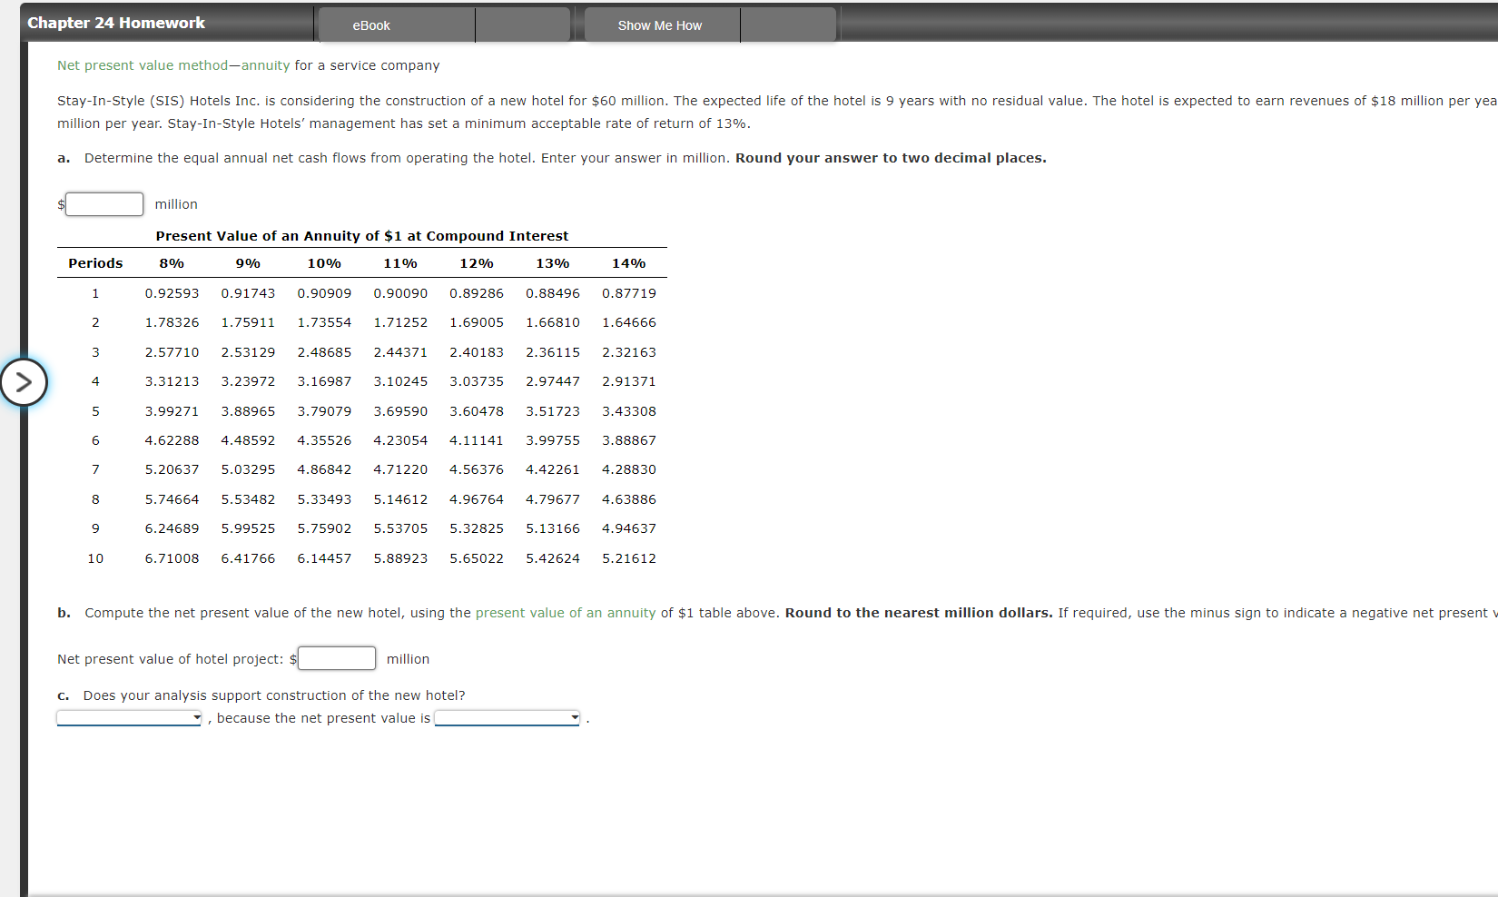This screenshot has width=1498, height=897.
Task: Open the 'net present value is' dropdown
Action: coord(506,717)
